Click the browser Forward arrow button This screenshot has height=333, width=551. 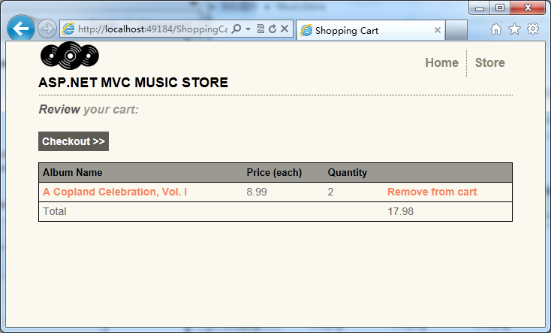pyautogui.click(x=47, y=29)
